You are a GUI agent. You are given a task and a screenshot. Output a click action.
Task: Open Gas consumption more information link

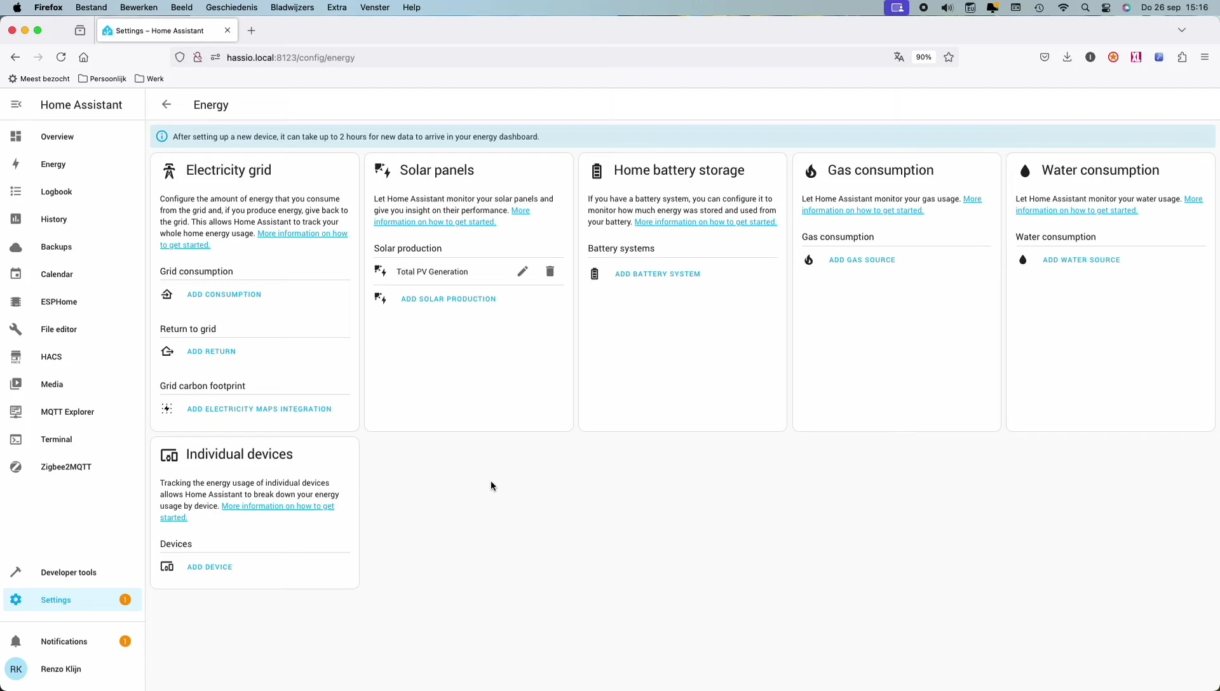pos(862,211)
